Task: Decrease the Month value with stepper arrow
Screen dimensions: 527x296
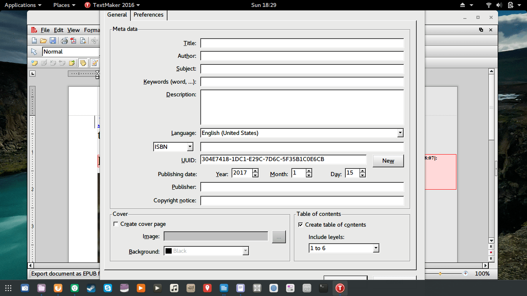Action: coord(309,175)
